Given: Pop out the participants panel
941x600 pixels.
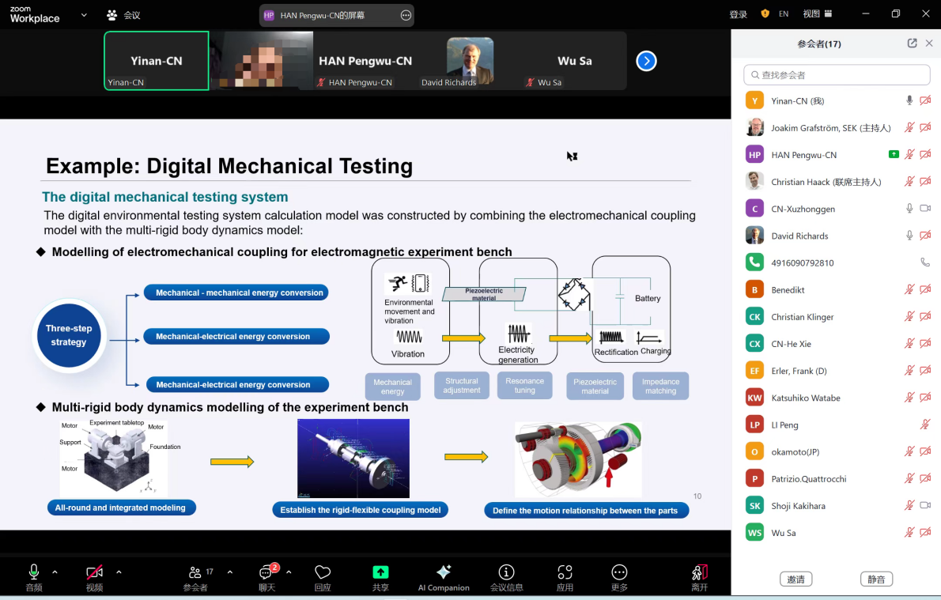Looking at the screenshot, I should (x=912, y=43).
